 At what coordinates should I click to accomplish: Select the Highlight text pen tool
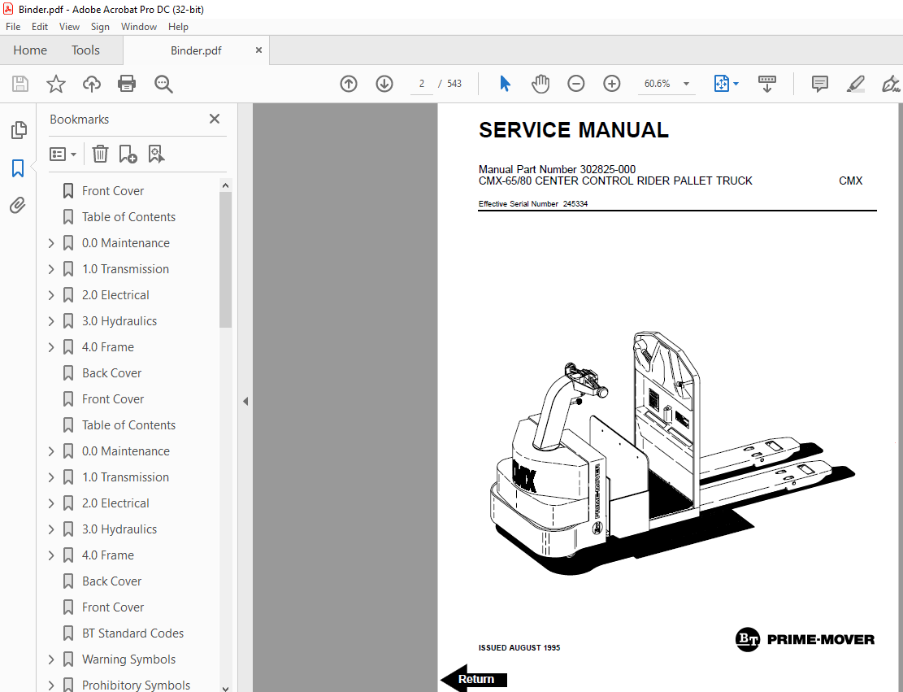[x=855, y=84]
